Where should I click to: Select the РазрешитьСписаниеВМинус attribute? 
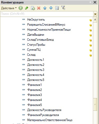tap(46, 25)
